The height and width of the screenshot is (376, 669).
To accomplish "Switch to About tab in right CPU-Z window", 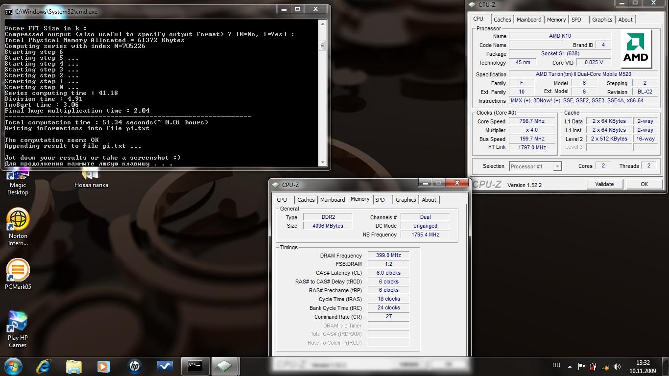I will [x=625, y=20].
